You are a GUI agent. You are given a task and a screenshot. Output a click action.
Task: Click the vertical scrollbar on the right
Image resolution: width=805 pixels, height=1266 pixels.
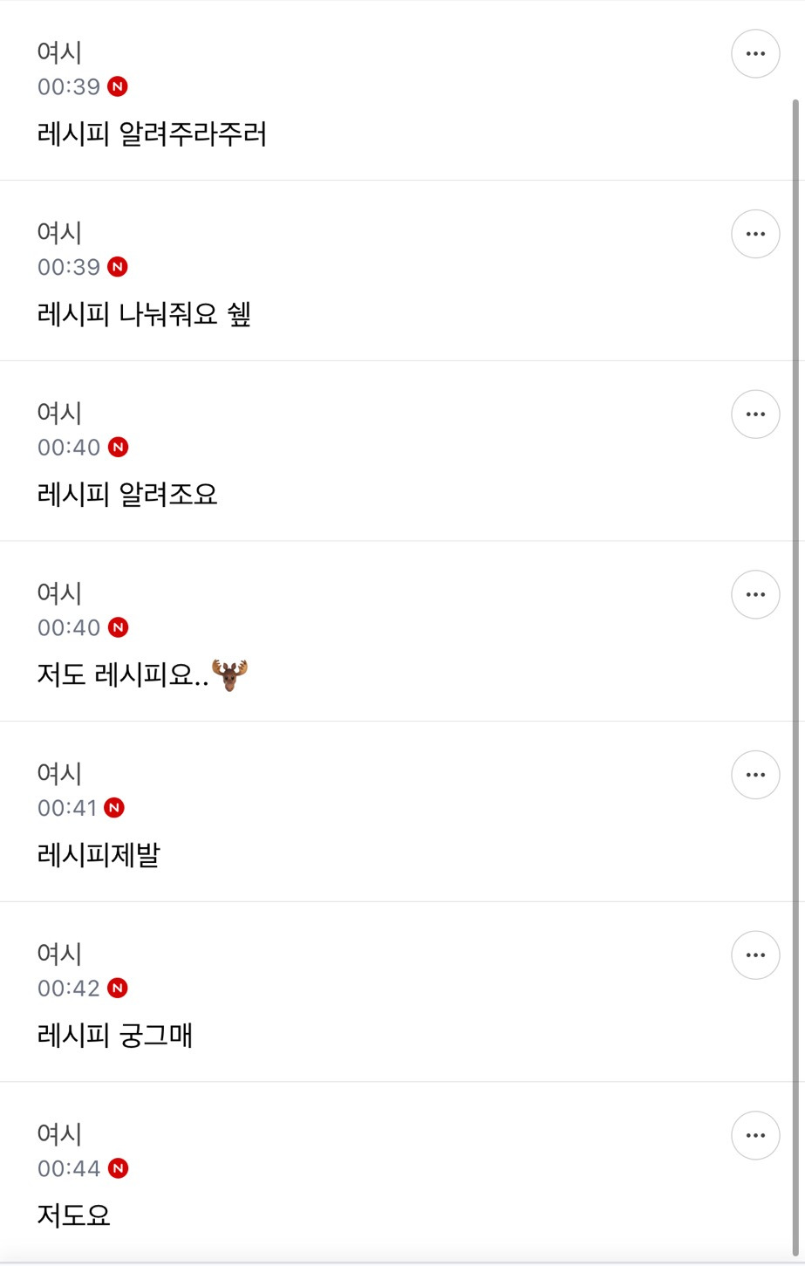pyautogui.click(x=795, y=611)
